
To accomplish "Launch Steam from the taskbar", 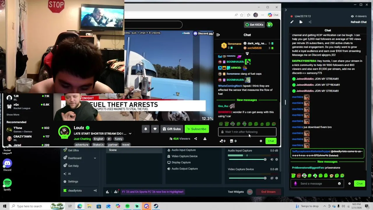I will [156, 206].
